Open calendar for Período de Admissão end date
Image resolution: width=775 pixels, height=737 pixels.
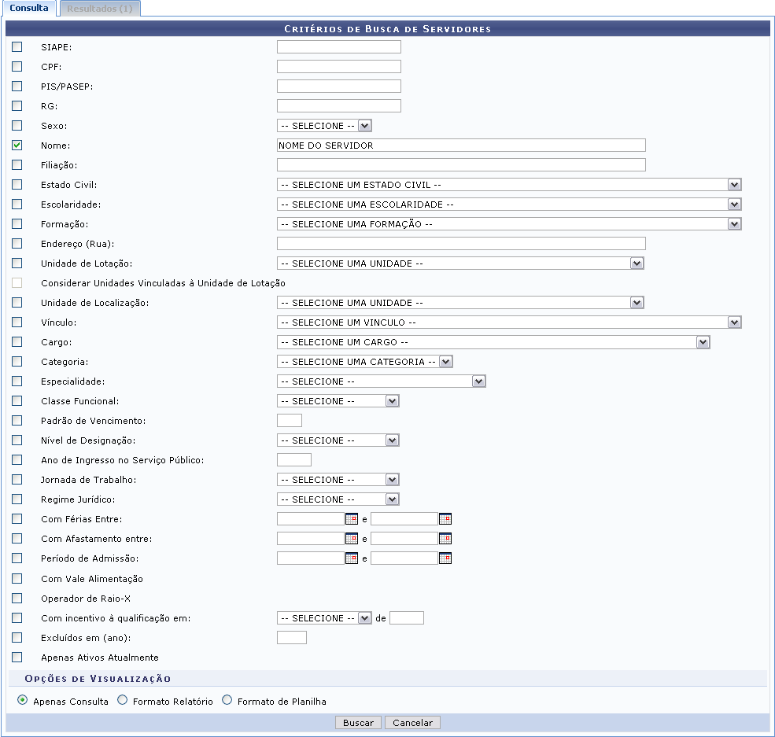click(x=445, y=558)
